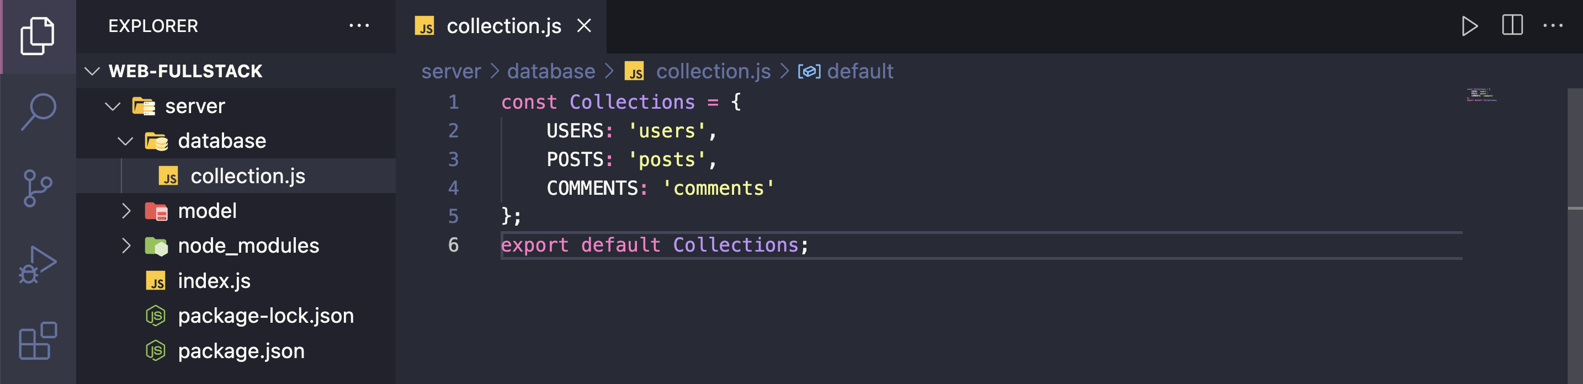Viewport: 1583px width, 384px height.
Task: Expand the node_modules folder
Action: [x=125, y=247]
